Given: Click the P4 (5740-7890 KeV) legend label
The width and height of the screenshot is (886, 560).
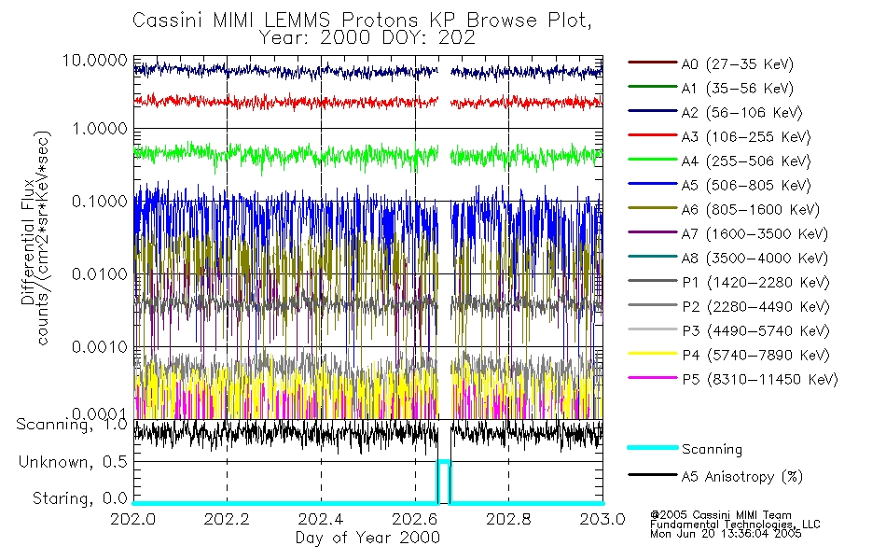Looking at the screenshot, I should tap(755, 356).
